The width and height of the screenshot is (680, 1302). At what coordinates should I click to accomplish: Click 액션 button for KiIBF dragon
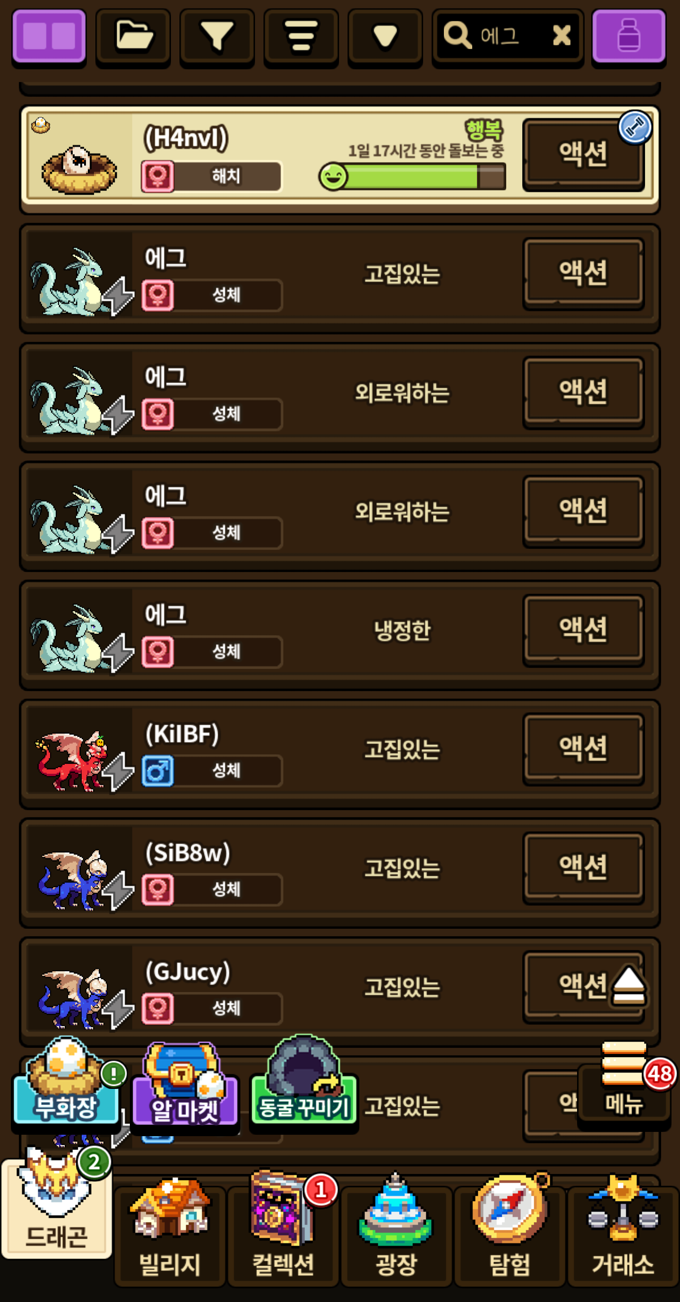(583, 748)
